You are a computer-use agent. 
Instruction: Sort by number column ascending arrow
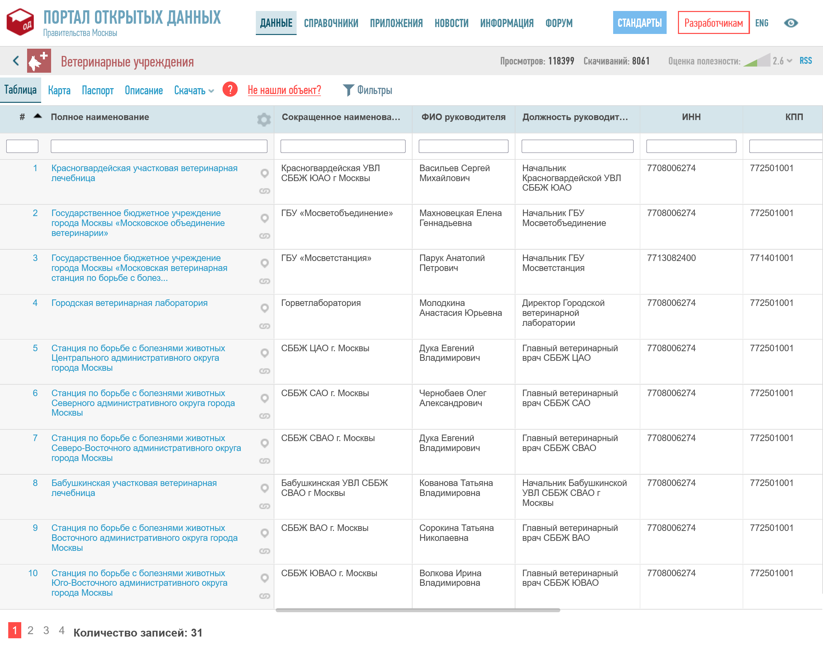point(37,116)
